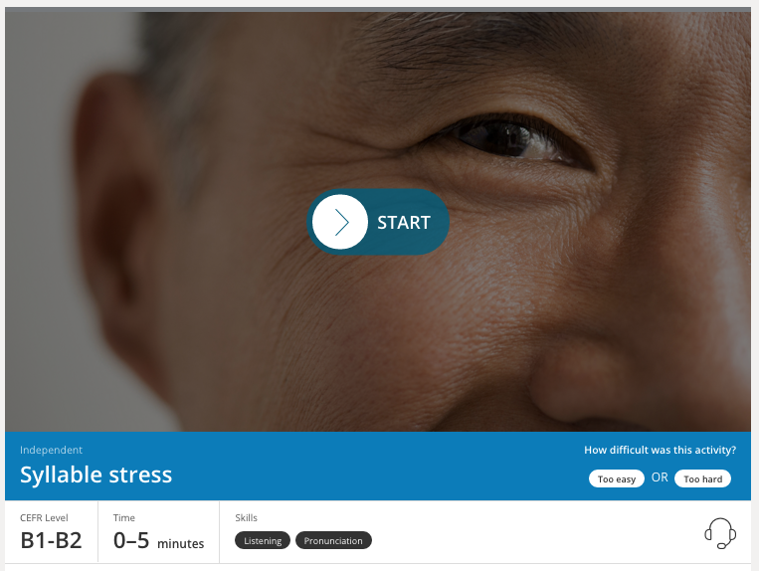
Task: Click the CEFR Level heading
Action: (x=44, y=517)
